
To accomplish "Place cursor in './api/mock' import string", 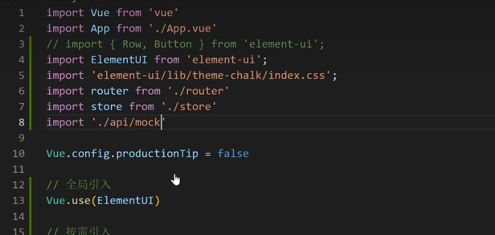I will [128, 122].
